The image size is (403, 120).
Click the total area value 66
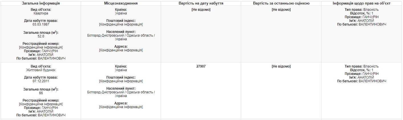pos(41,93)
